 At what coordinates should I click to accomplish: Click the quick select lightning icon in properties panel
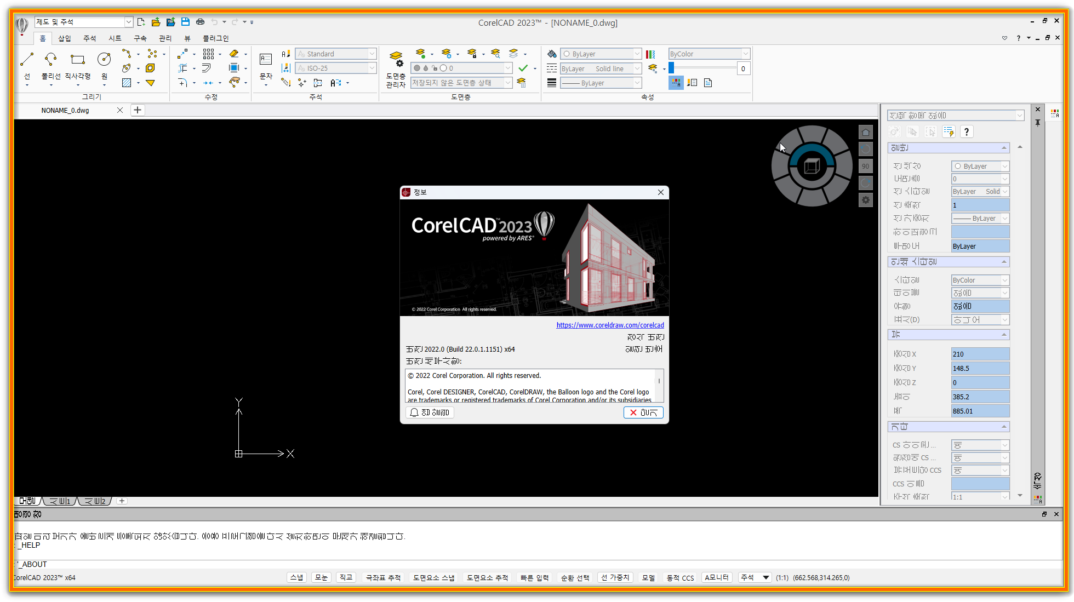pos(949,131)
